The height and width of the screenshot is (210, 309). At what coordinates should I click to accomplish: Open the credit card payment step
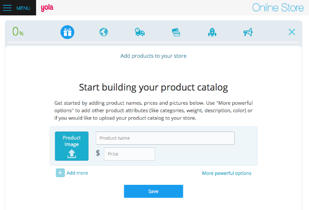click(176, 32)
